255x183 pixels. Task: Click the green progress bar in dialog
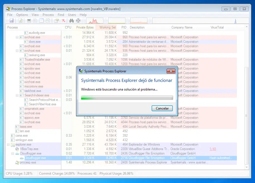click(x=127, y=98)
